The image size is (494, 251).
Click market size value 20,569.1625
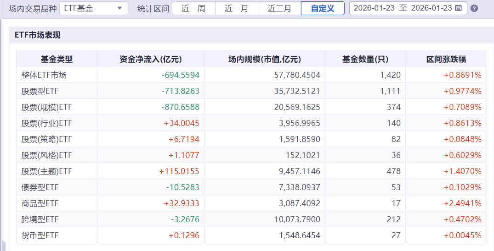[297, 107]
